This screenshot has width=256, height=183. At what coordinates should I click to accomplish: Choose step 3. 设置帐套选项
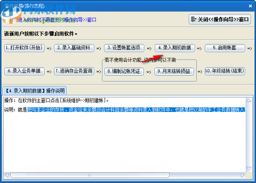point(124,48)
